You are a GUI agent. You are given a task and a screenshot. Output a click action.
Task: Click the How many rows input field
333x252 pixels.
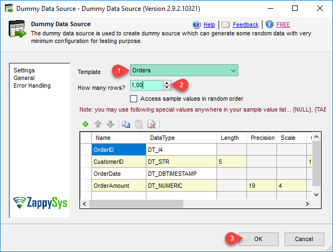pyautogui.click(x=147, y=85)
